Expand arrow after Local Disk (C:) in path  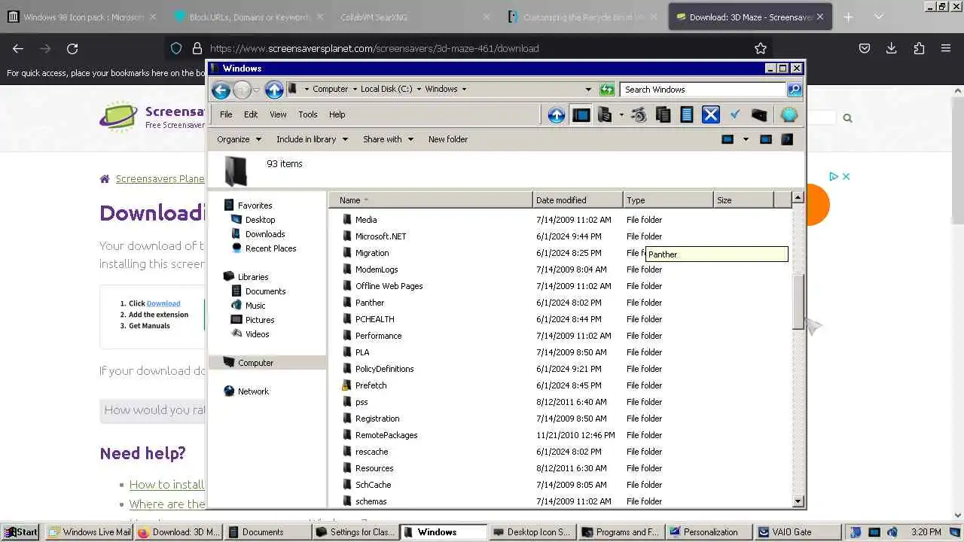coord(419,89)
